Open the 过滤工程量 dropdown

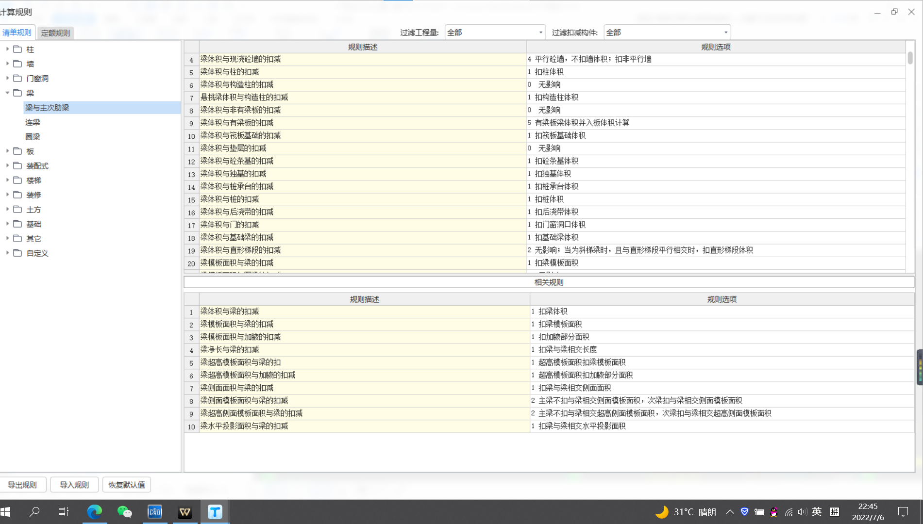(x=495, y=33)
